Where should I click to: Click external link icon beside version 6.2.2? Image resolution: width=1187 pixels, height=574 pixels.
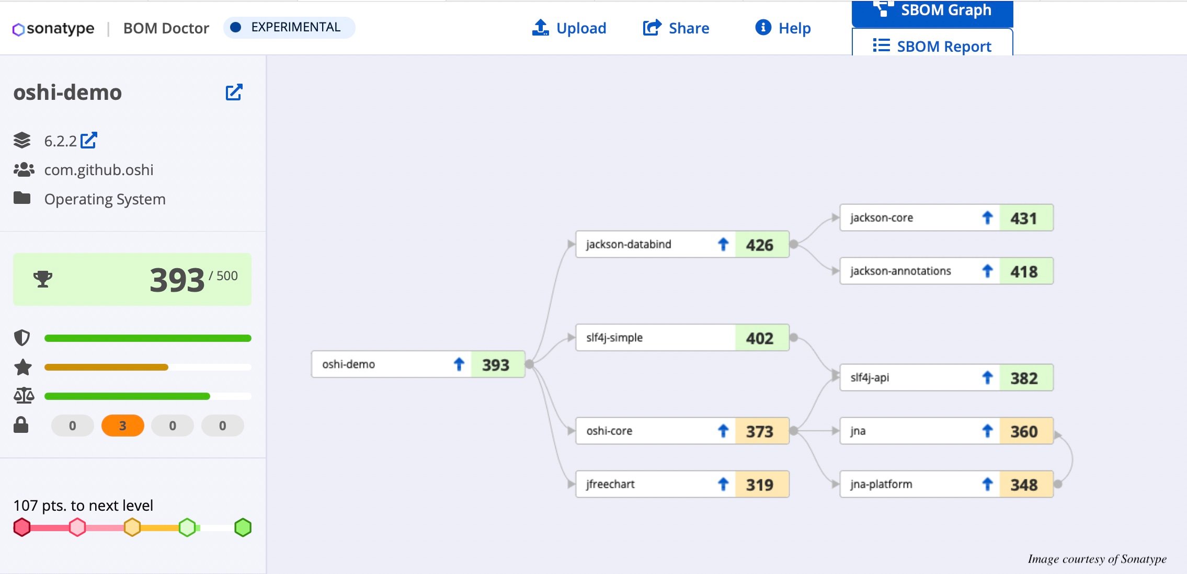click(89, 140)
